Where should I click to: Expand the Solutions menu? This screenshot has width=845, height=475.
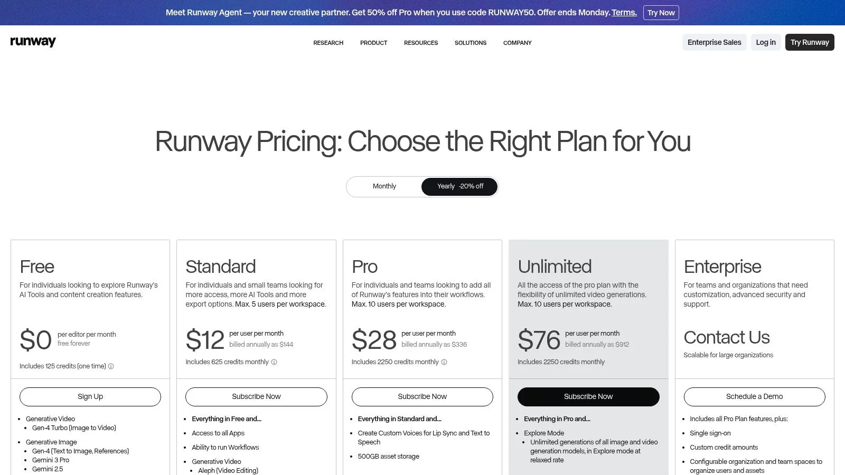471,43
